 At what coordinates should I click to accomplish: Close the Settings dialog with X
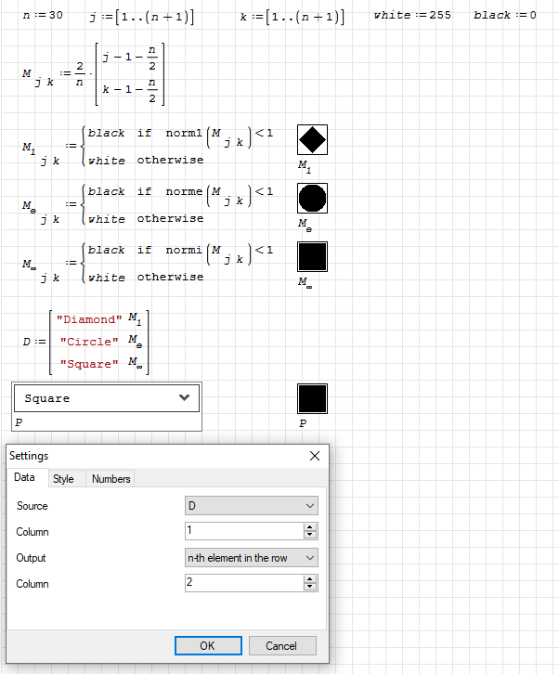coord(315,456)
